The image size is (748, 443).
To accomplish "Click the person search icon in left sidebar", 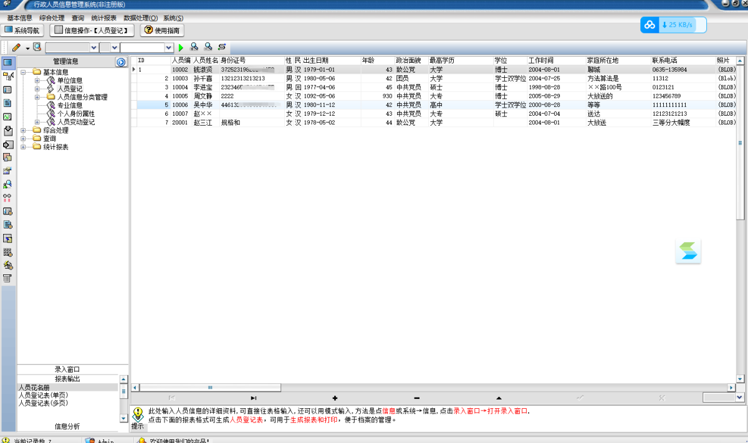I will (7, 185).
